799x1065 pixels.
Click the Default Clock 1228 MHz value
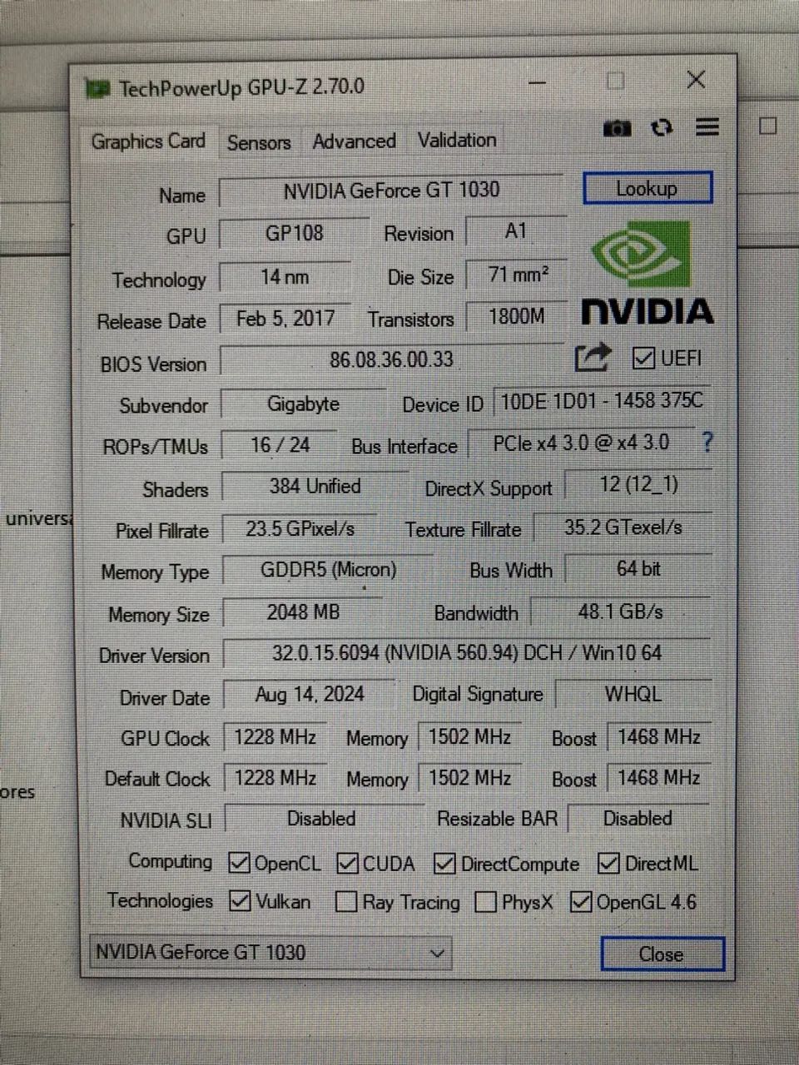click(x=275, y=778)
